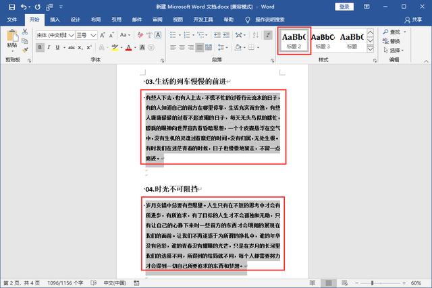Open the font size dropdown showing 三号
Screen dimensions: 432x288
[93, 35]
